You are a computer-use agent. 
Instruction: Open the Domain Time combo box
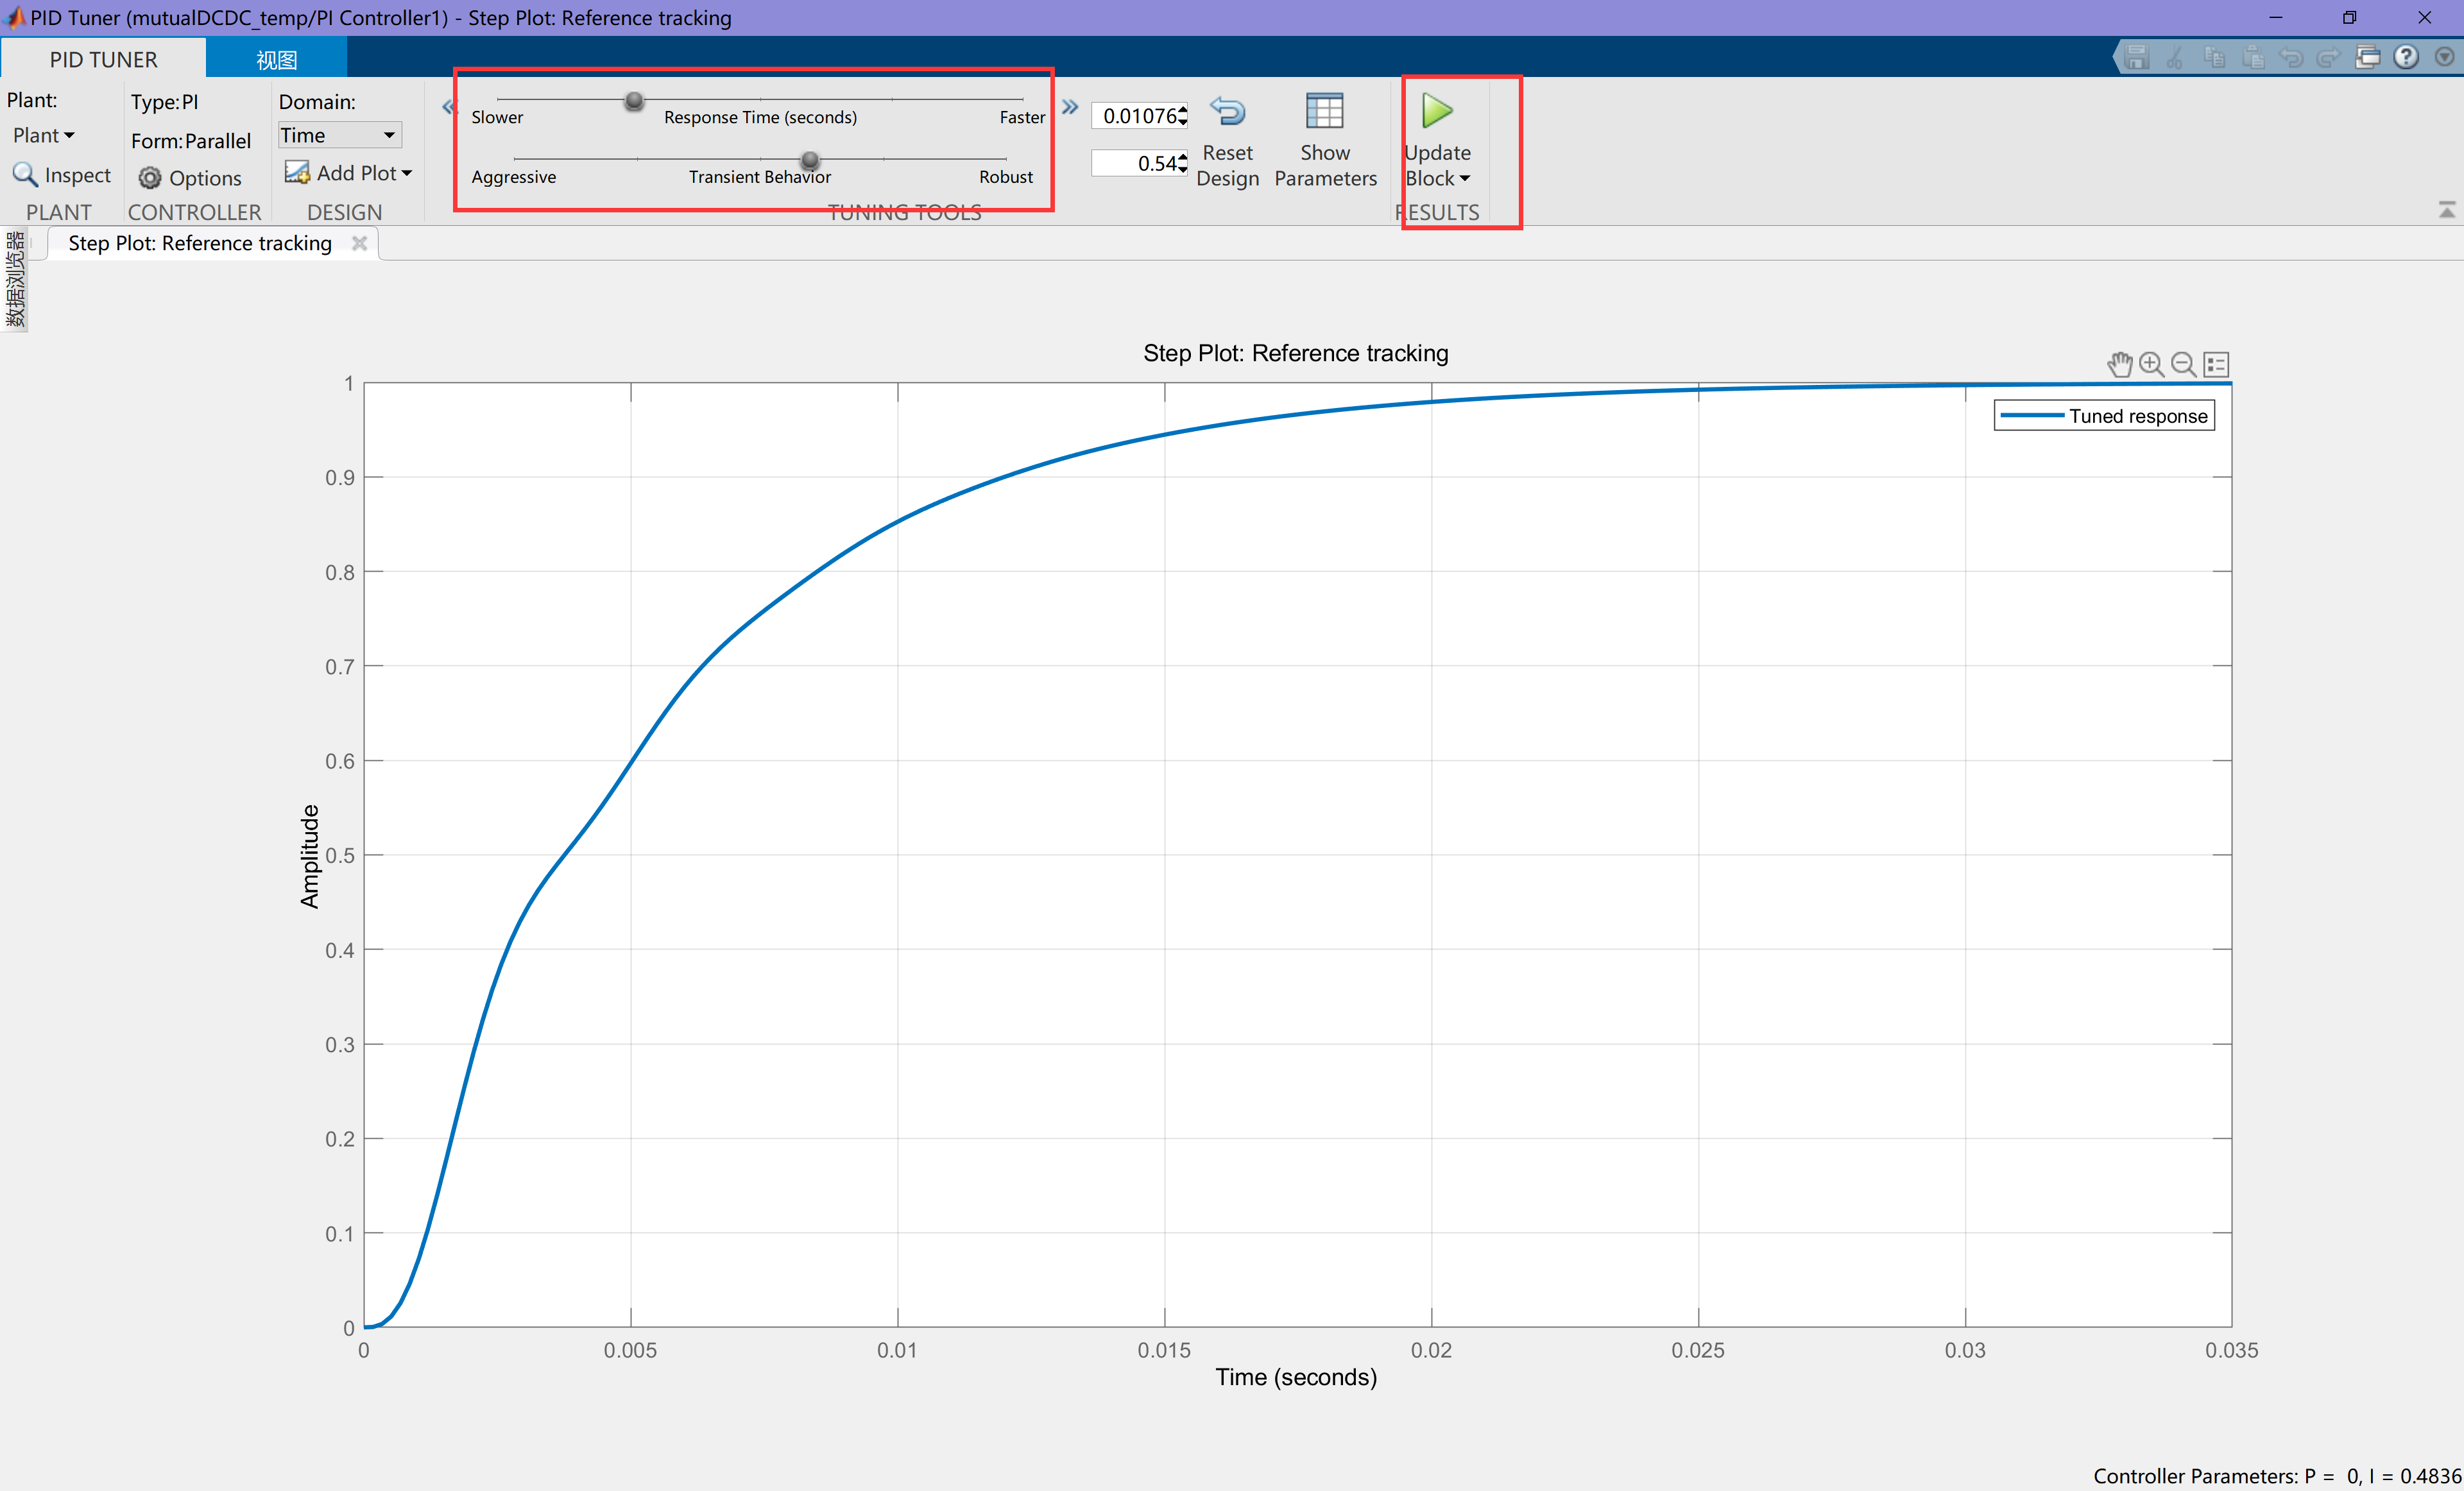tap(339, 135)
